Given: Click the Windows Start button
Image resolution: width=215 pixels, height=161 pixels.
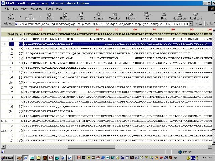Looking at the screenshot, I should click(x=7, y=158).
